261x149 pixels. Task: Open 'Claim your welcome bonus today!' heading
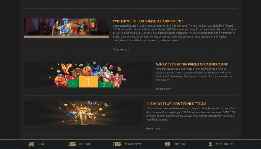click(176, 104)
